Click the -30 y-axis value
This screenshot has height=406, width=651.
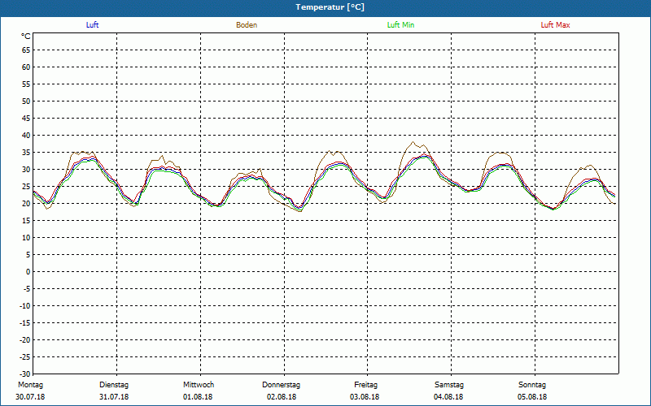click(25, 374)
